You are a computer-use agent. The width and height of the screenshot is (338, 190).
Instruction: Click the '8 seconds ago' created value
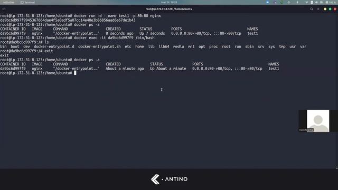(x=119, y=33)
